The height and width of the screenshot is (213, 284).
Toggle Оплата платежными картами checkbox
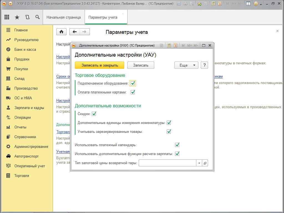[133, 92]
